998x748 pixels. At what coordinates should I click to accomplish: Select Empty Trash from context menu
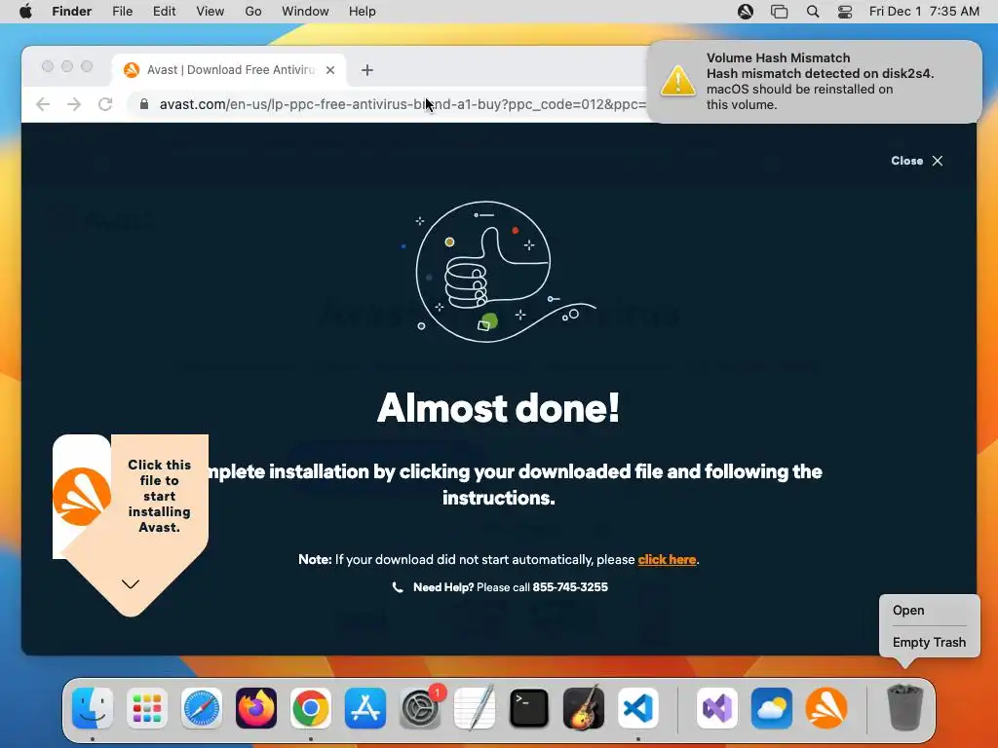pyautogui.click(x=929, y=643)
